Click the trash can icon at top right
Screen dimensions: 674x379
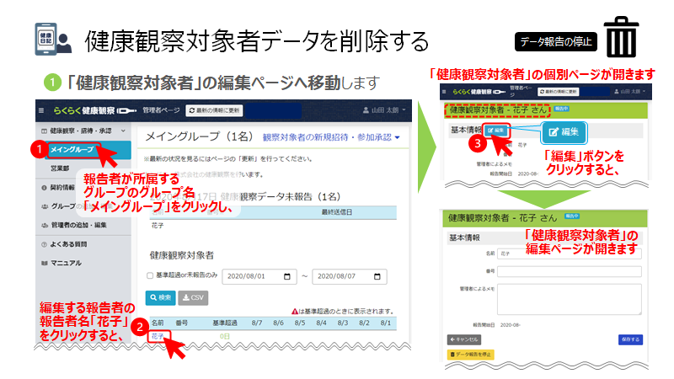(621, 39)
